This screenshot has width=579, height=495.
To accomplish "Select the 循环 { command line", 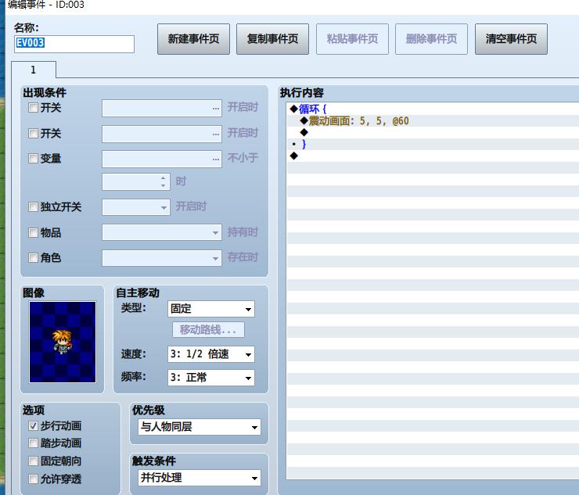I will pos(433,109).
